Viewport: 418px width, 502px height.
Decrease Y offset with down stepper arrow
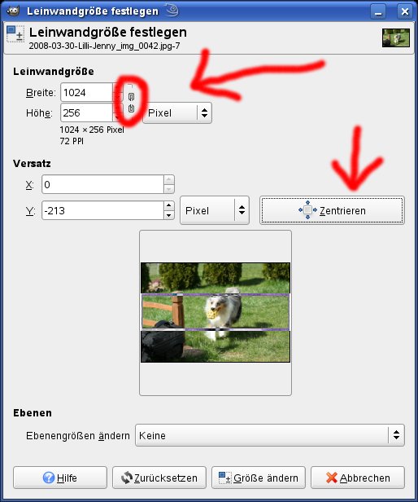(169, 215)
